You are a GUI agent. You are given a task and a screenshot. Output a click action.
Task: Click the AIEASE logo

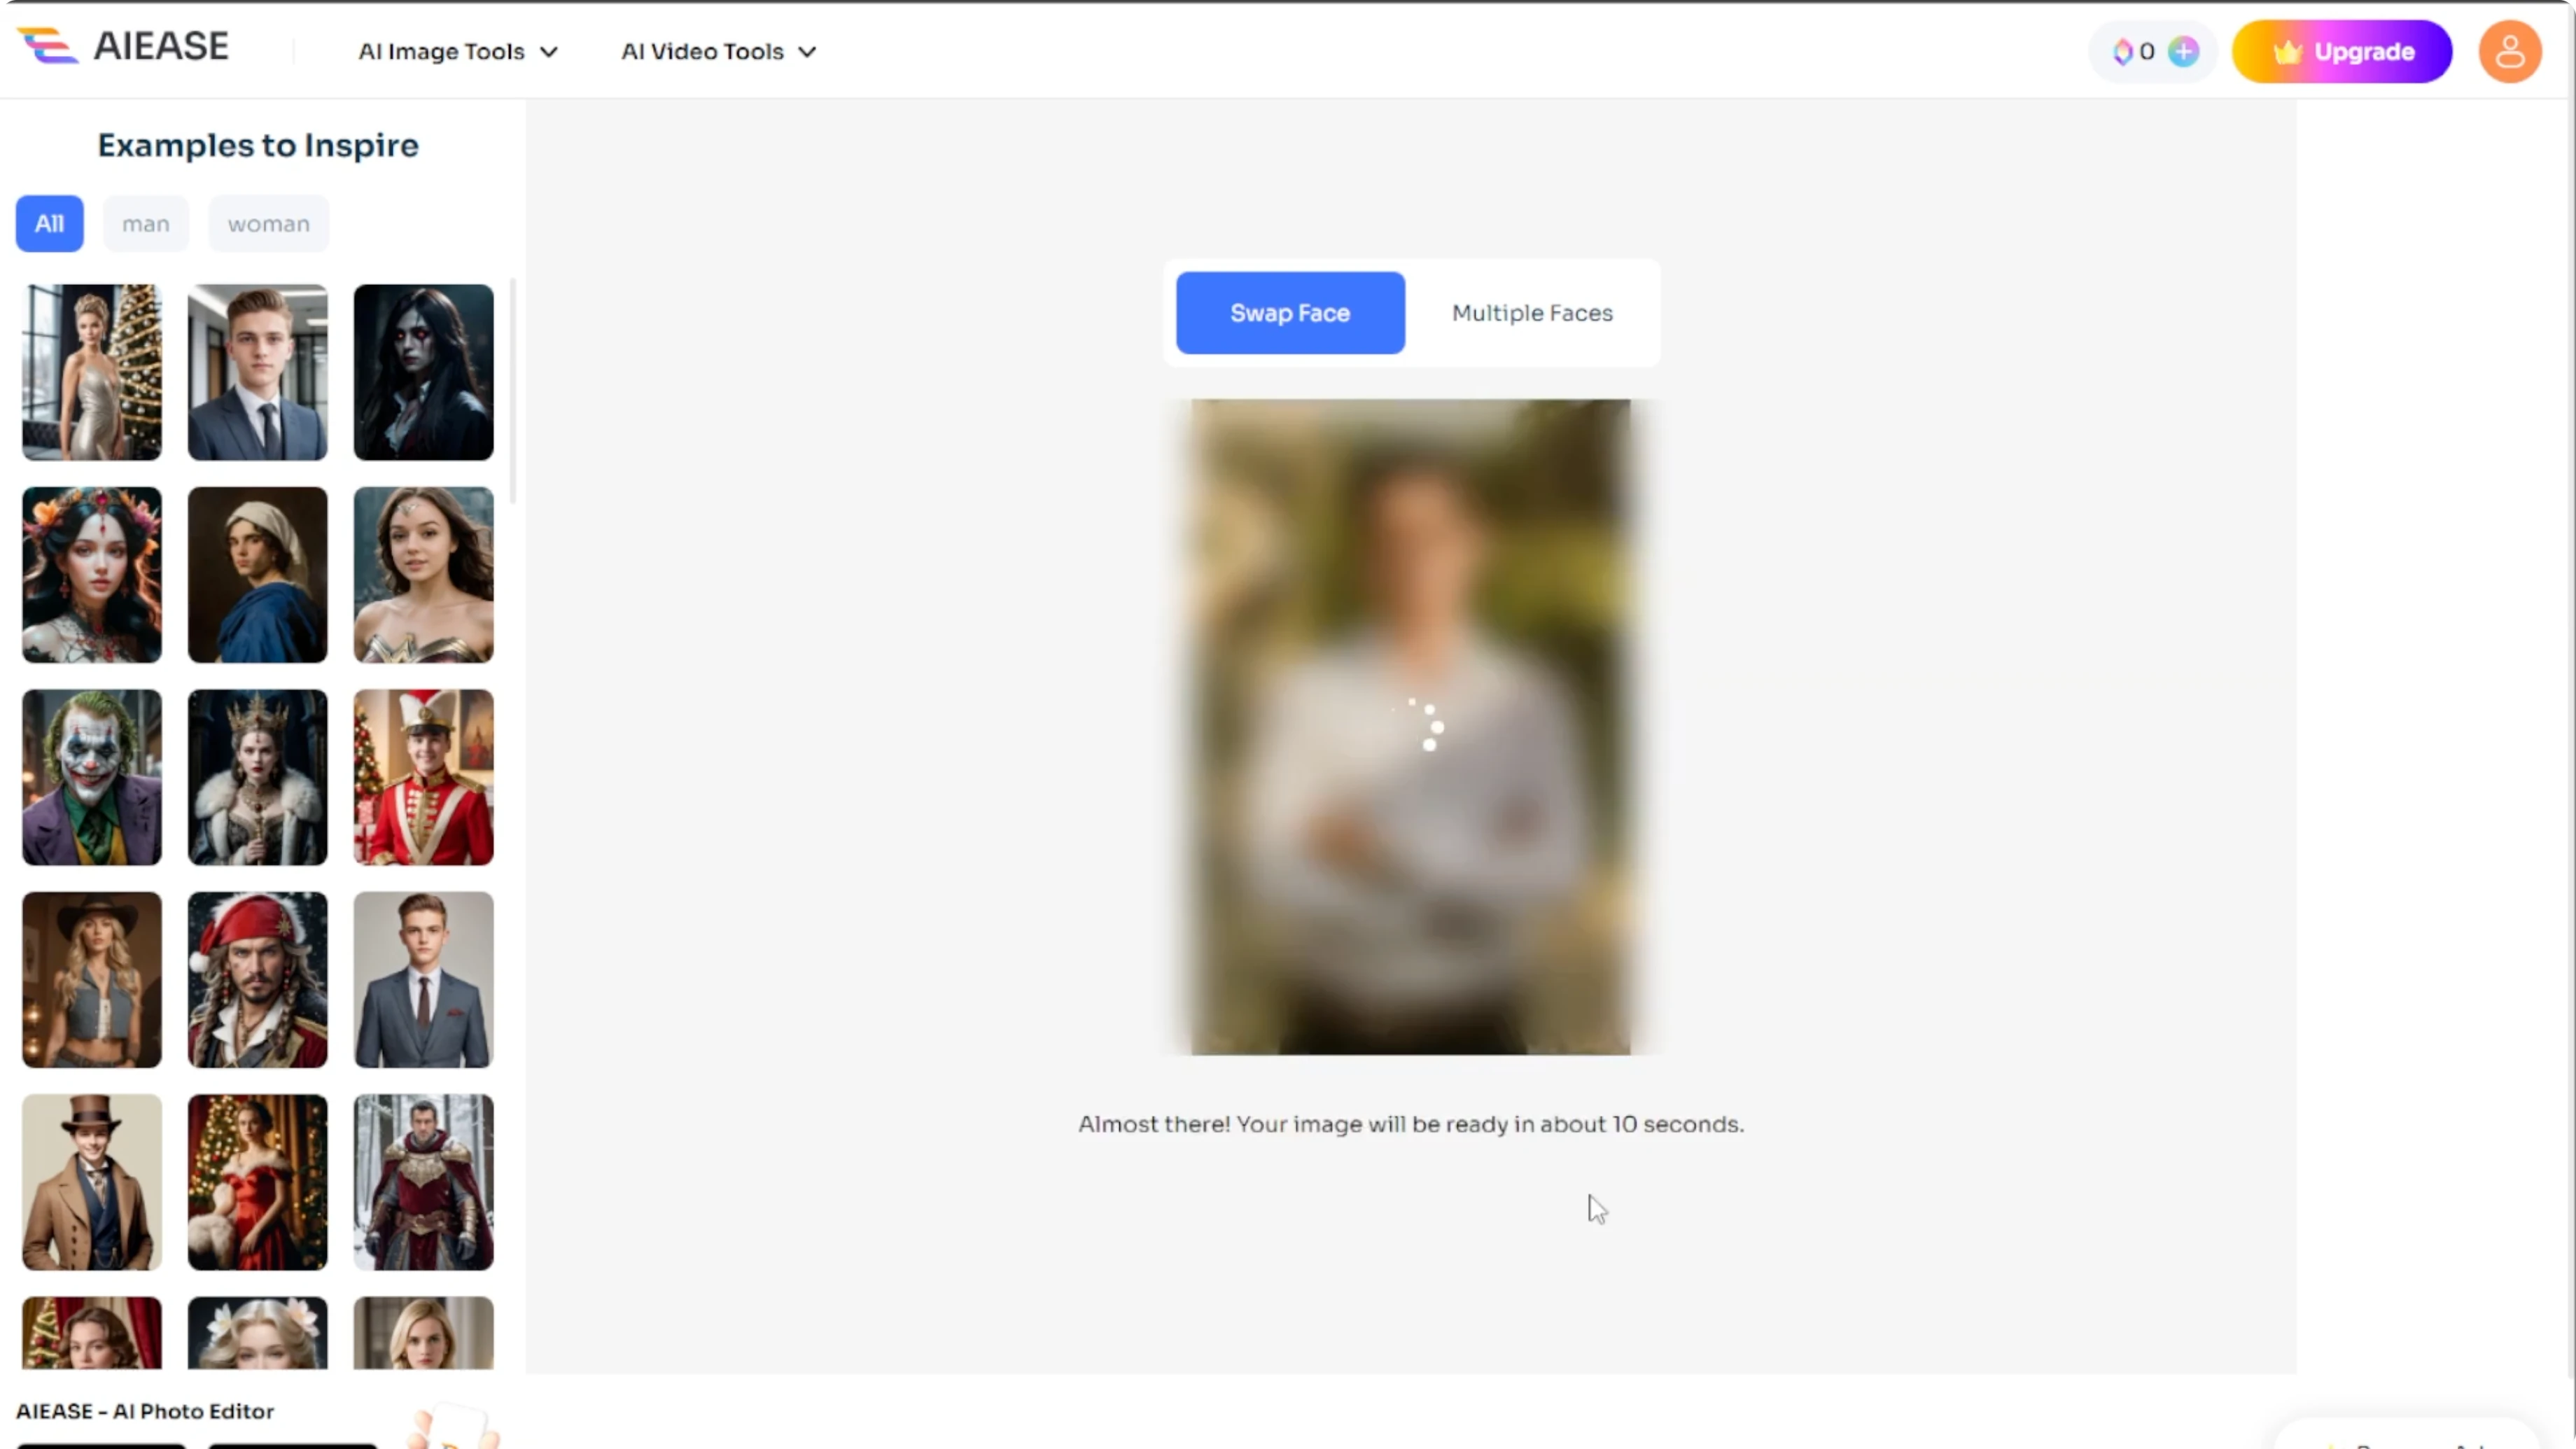click(x=123, y=46)
